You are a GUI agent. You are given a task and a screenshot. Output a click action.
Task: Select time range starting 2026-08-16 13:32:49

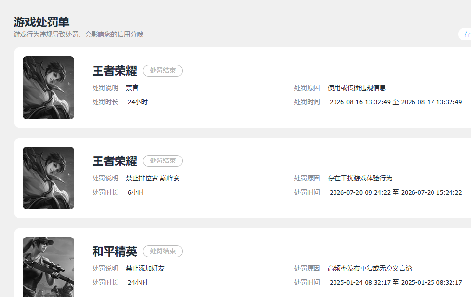[x=395, y=102]
